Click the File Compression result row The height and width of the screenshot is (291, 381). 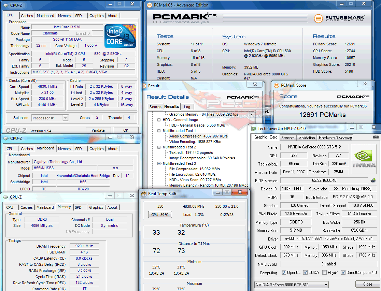click(194, 169)
